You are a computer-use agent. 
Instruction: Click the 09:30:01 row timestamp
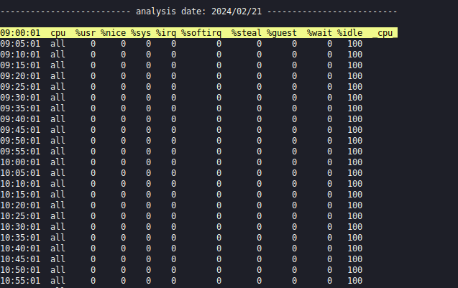point(20,98)
